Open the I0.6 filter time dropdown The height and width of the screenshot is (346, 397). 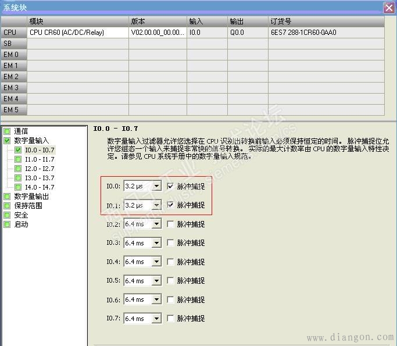coord(157,299)
